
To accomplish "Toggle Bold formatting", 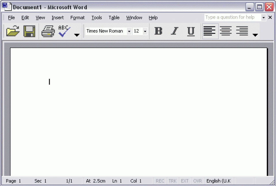I will coord(158,31).
